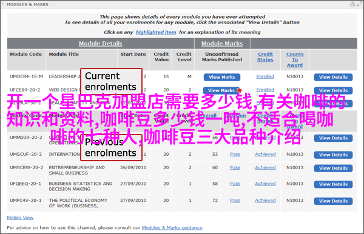
Task: Click the Module Details header link
Action: click(100, 44)
